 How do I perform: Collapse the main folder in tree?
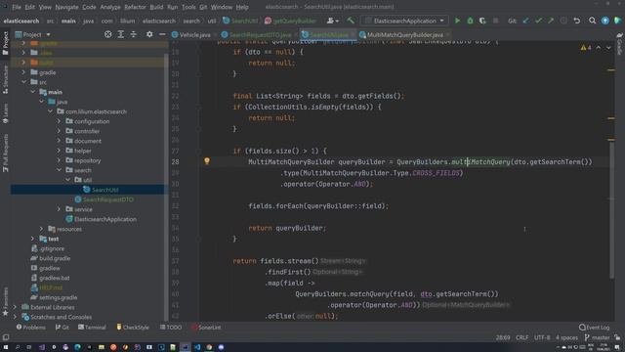(x=33, y=92)
